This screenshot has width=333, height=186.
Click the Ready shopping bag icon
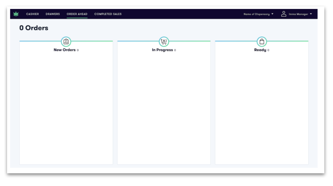click(x=262, y=42)
